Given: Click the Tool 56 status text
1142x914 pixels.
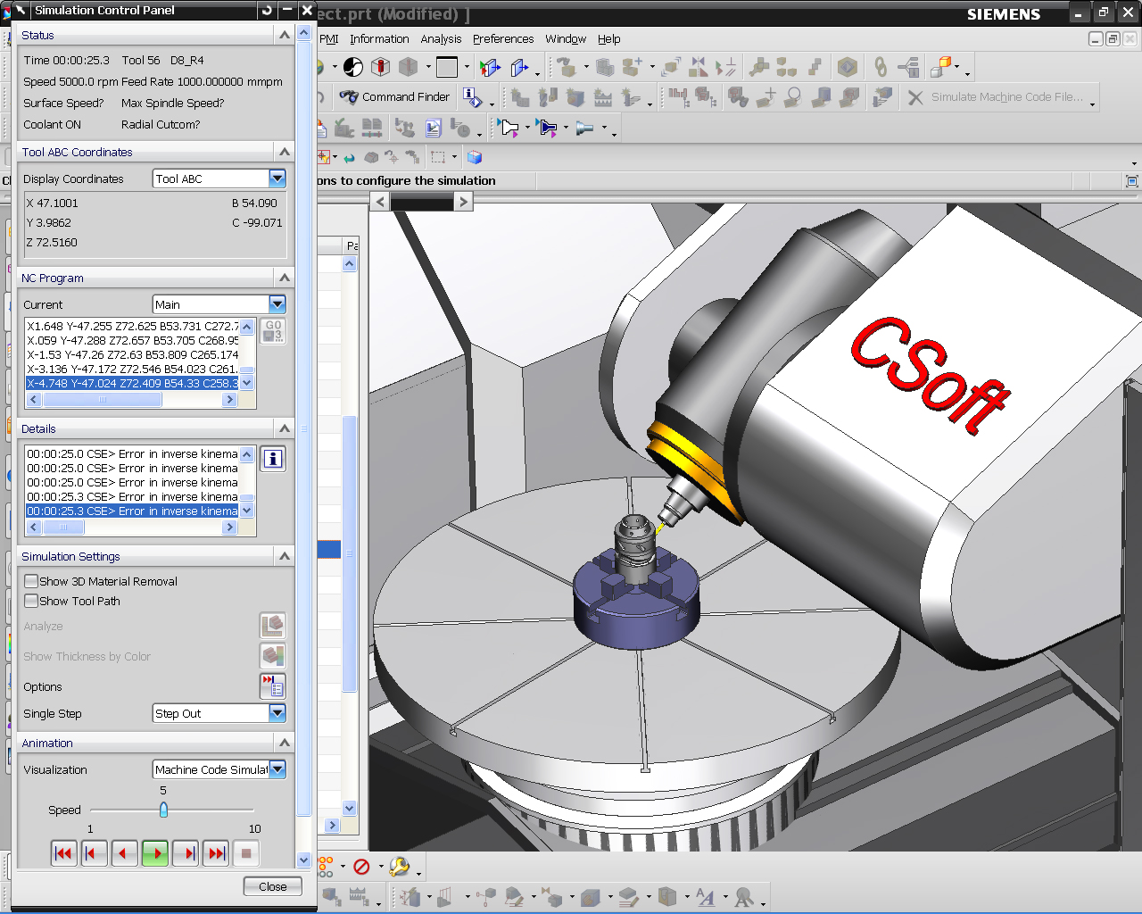Looking at the screenshot, I should [141, 60].
